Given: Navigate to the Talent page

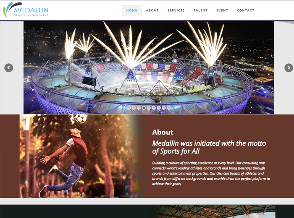Looking at the screenshot, I should click(x=200, y=10).
